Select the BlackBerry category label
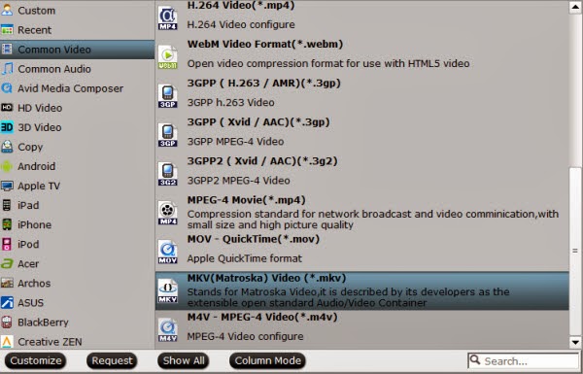This screenshot has width=583, height=374. (x=43, y=323)
